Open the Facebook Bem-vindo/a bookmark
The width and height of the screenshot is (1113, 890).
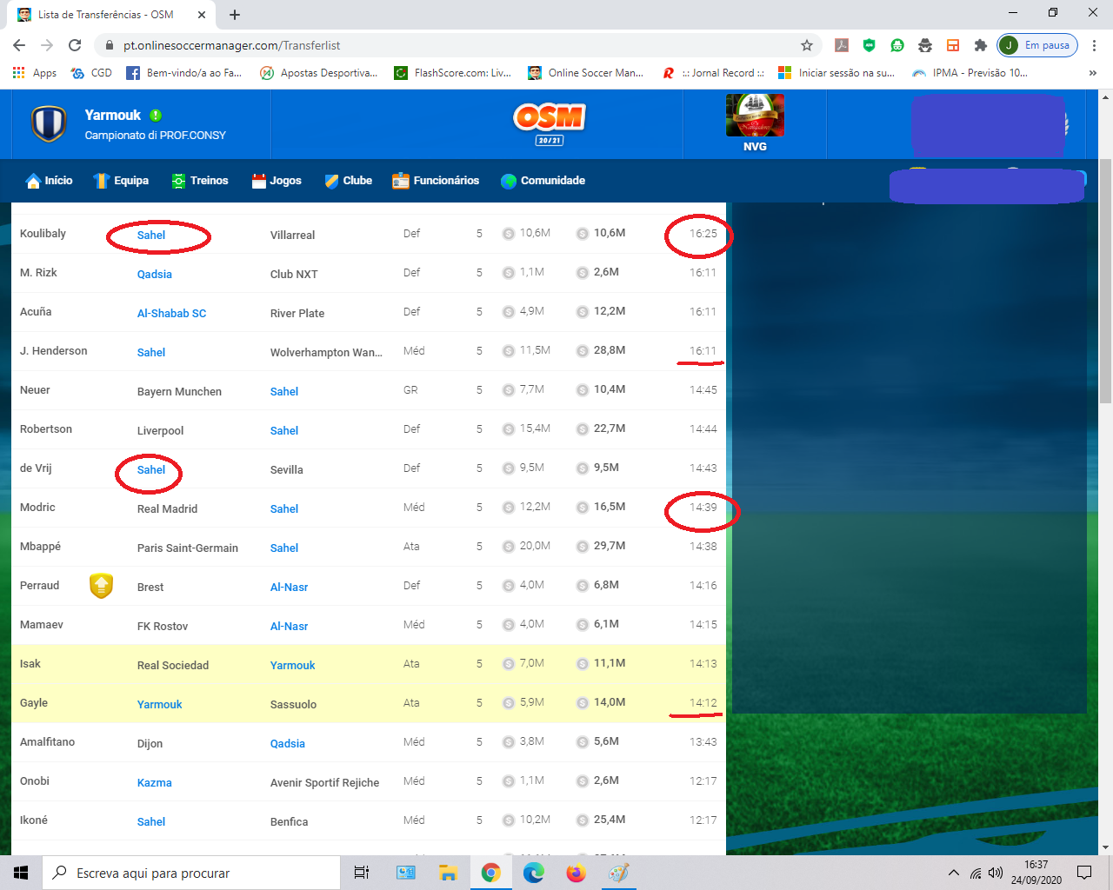pyautogui.click(x=184, y=73)
